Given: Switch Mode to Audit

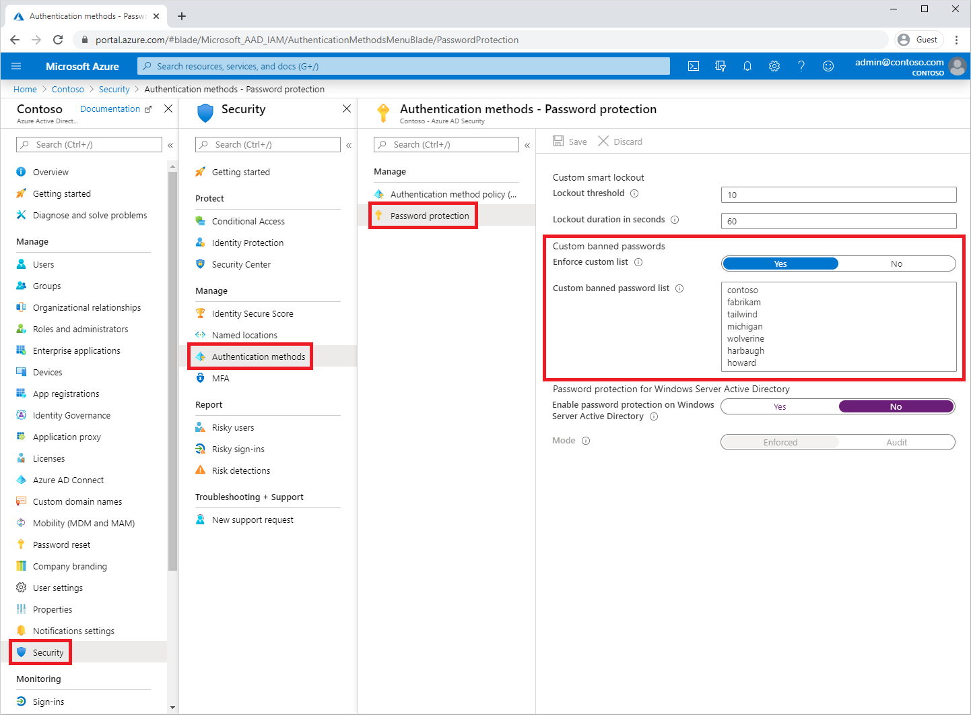Looking at the screenshot, I should click(x=896, y=442).
